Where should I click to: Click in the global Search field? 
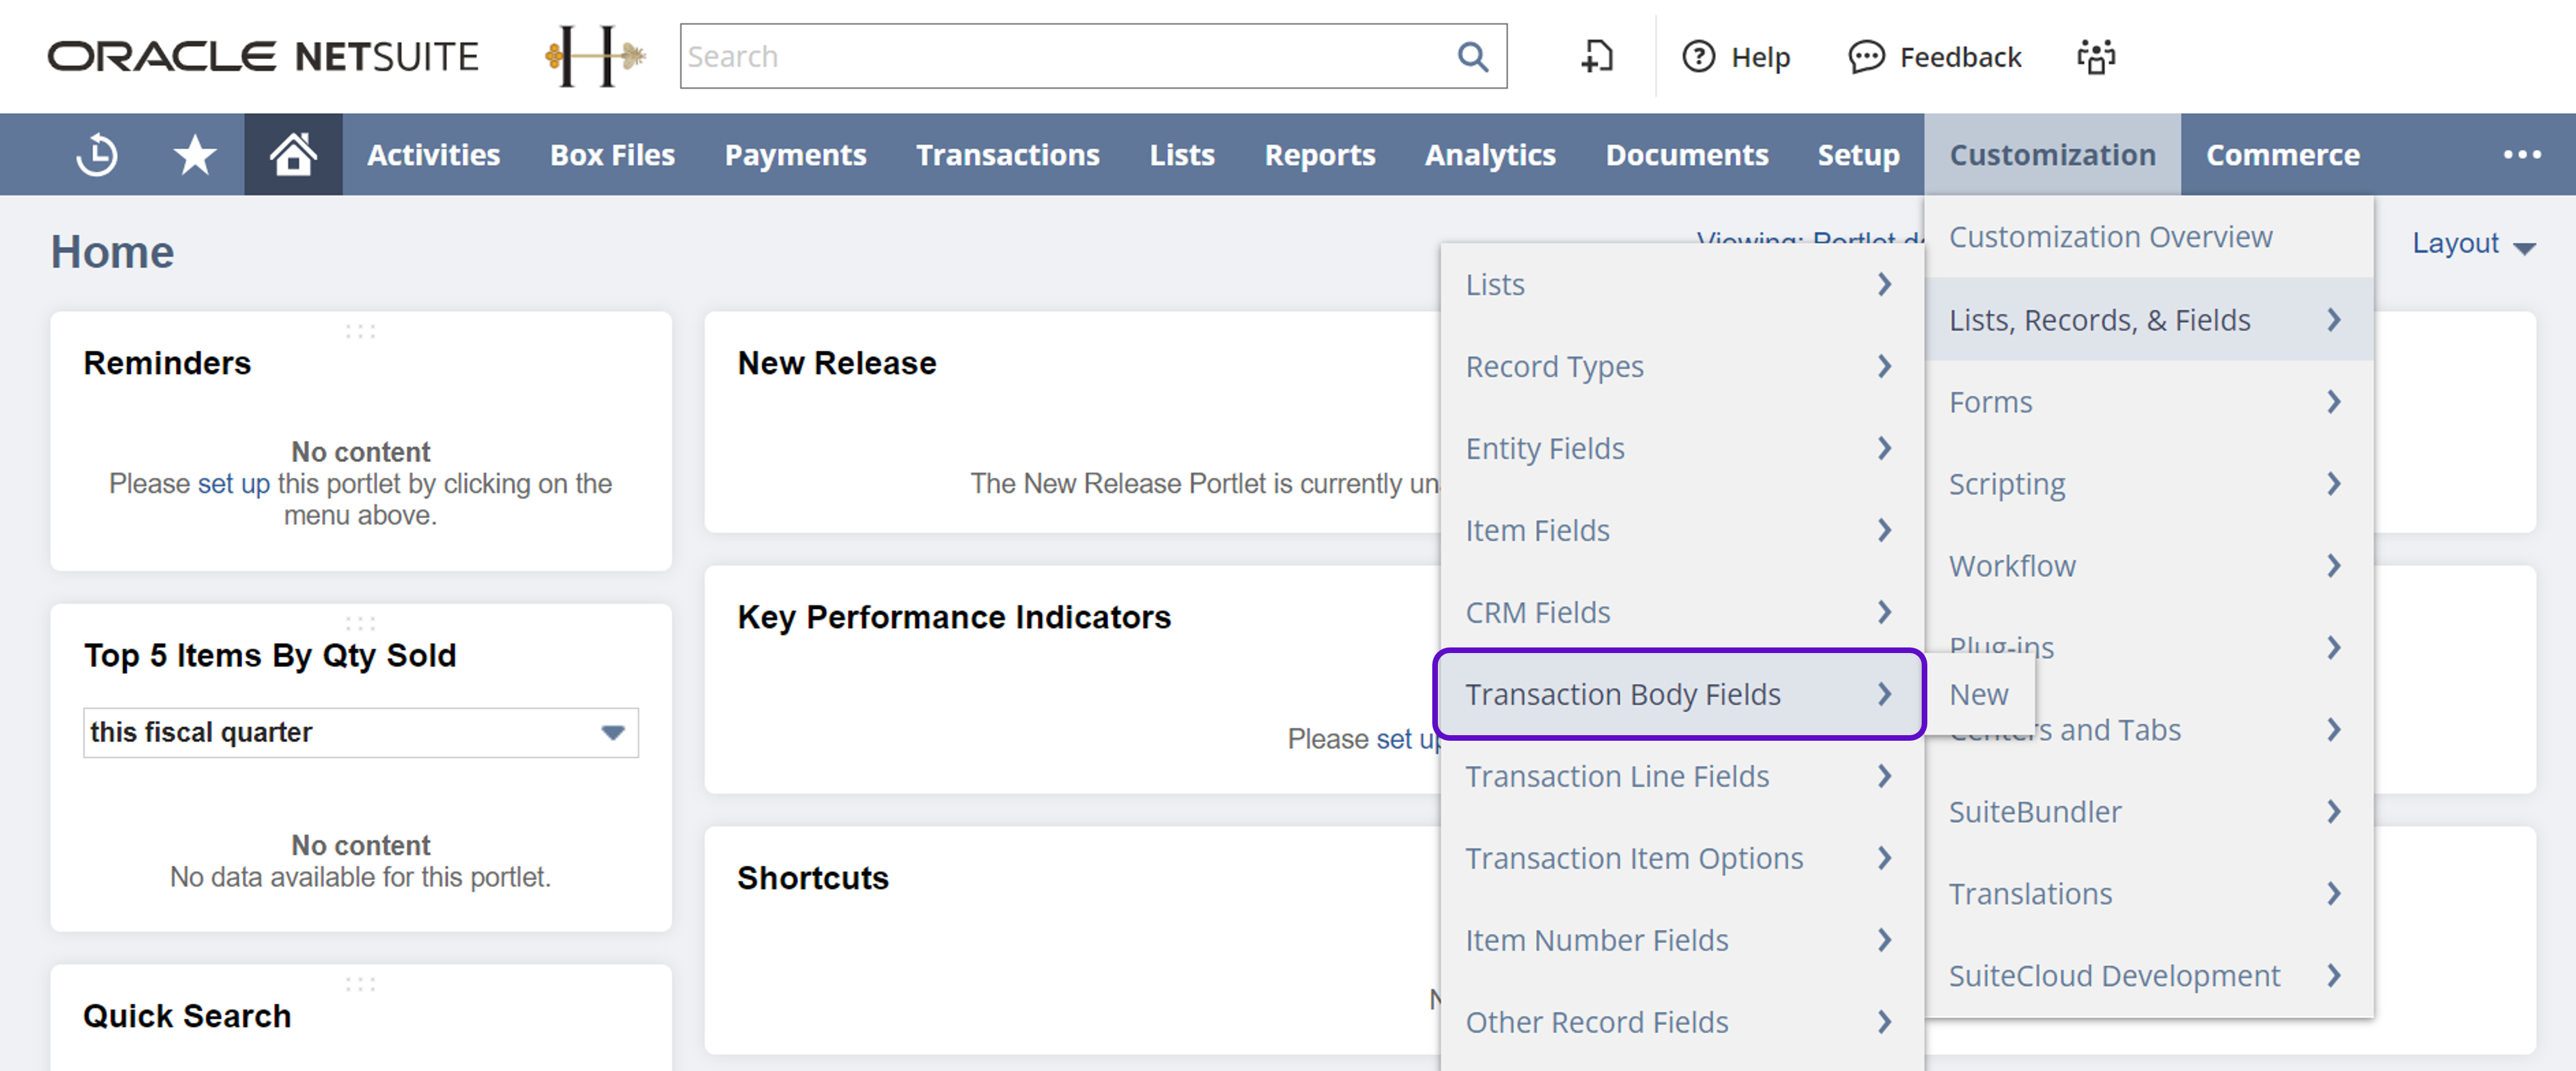click(x=1060, y=57)
